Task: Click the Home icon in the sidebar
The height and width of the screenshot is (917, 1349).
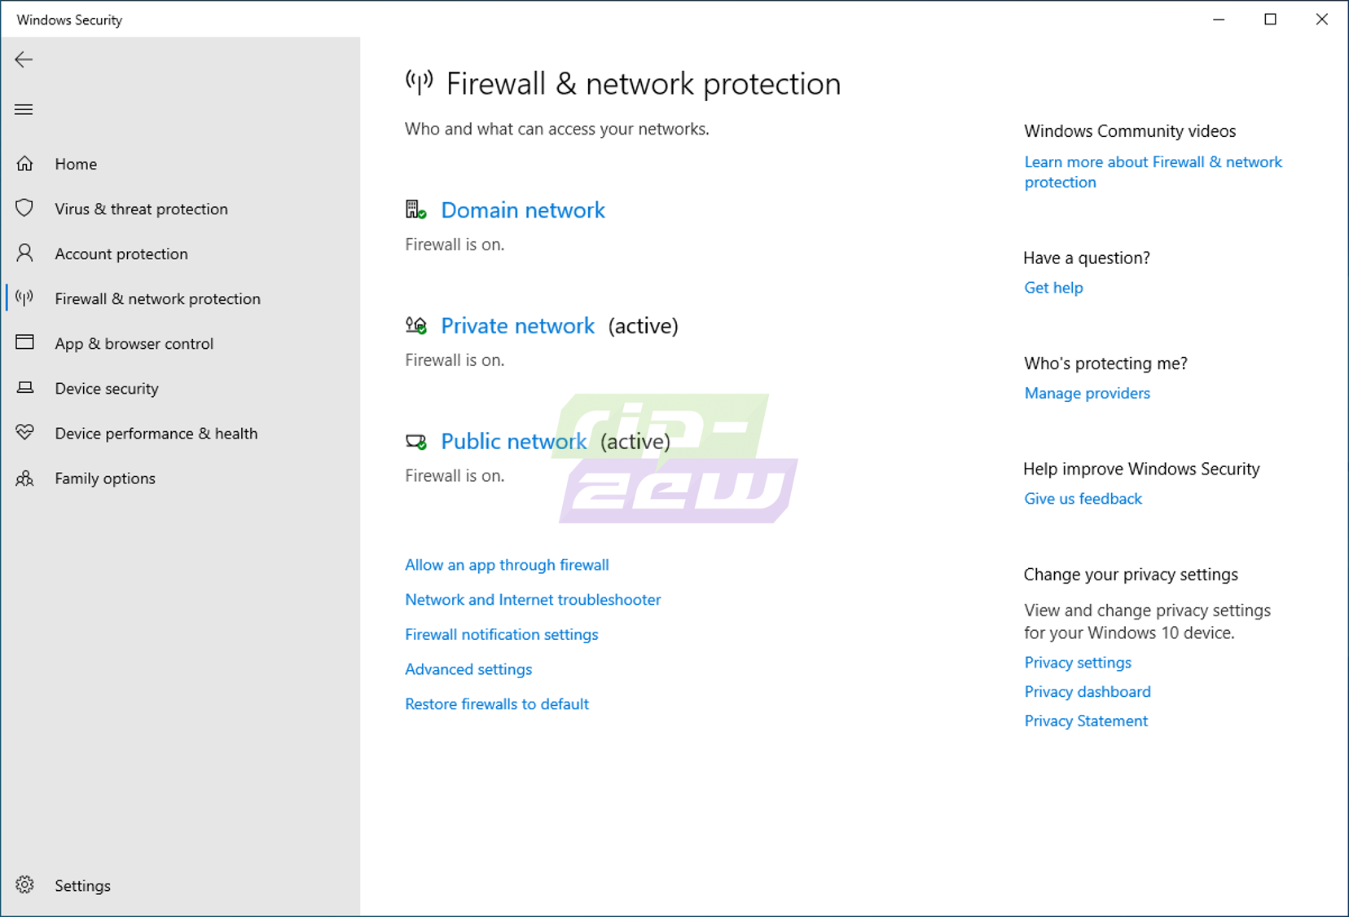Action: (25, 163)
